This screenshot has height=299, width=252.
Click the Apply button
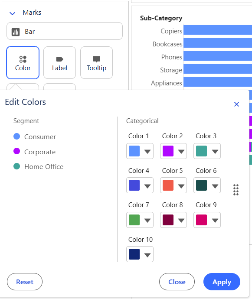pyautogui.click(x=222, y=282)
